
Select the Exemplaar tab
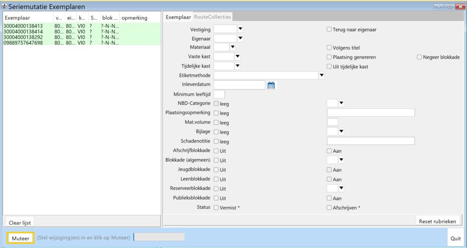pyautogui.click(x=178, y=17)
